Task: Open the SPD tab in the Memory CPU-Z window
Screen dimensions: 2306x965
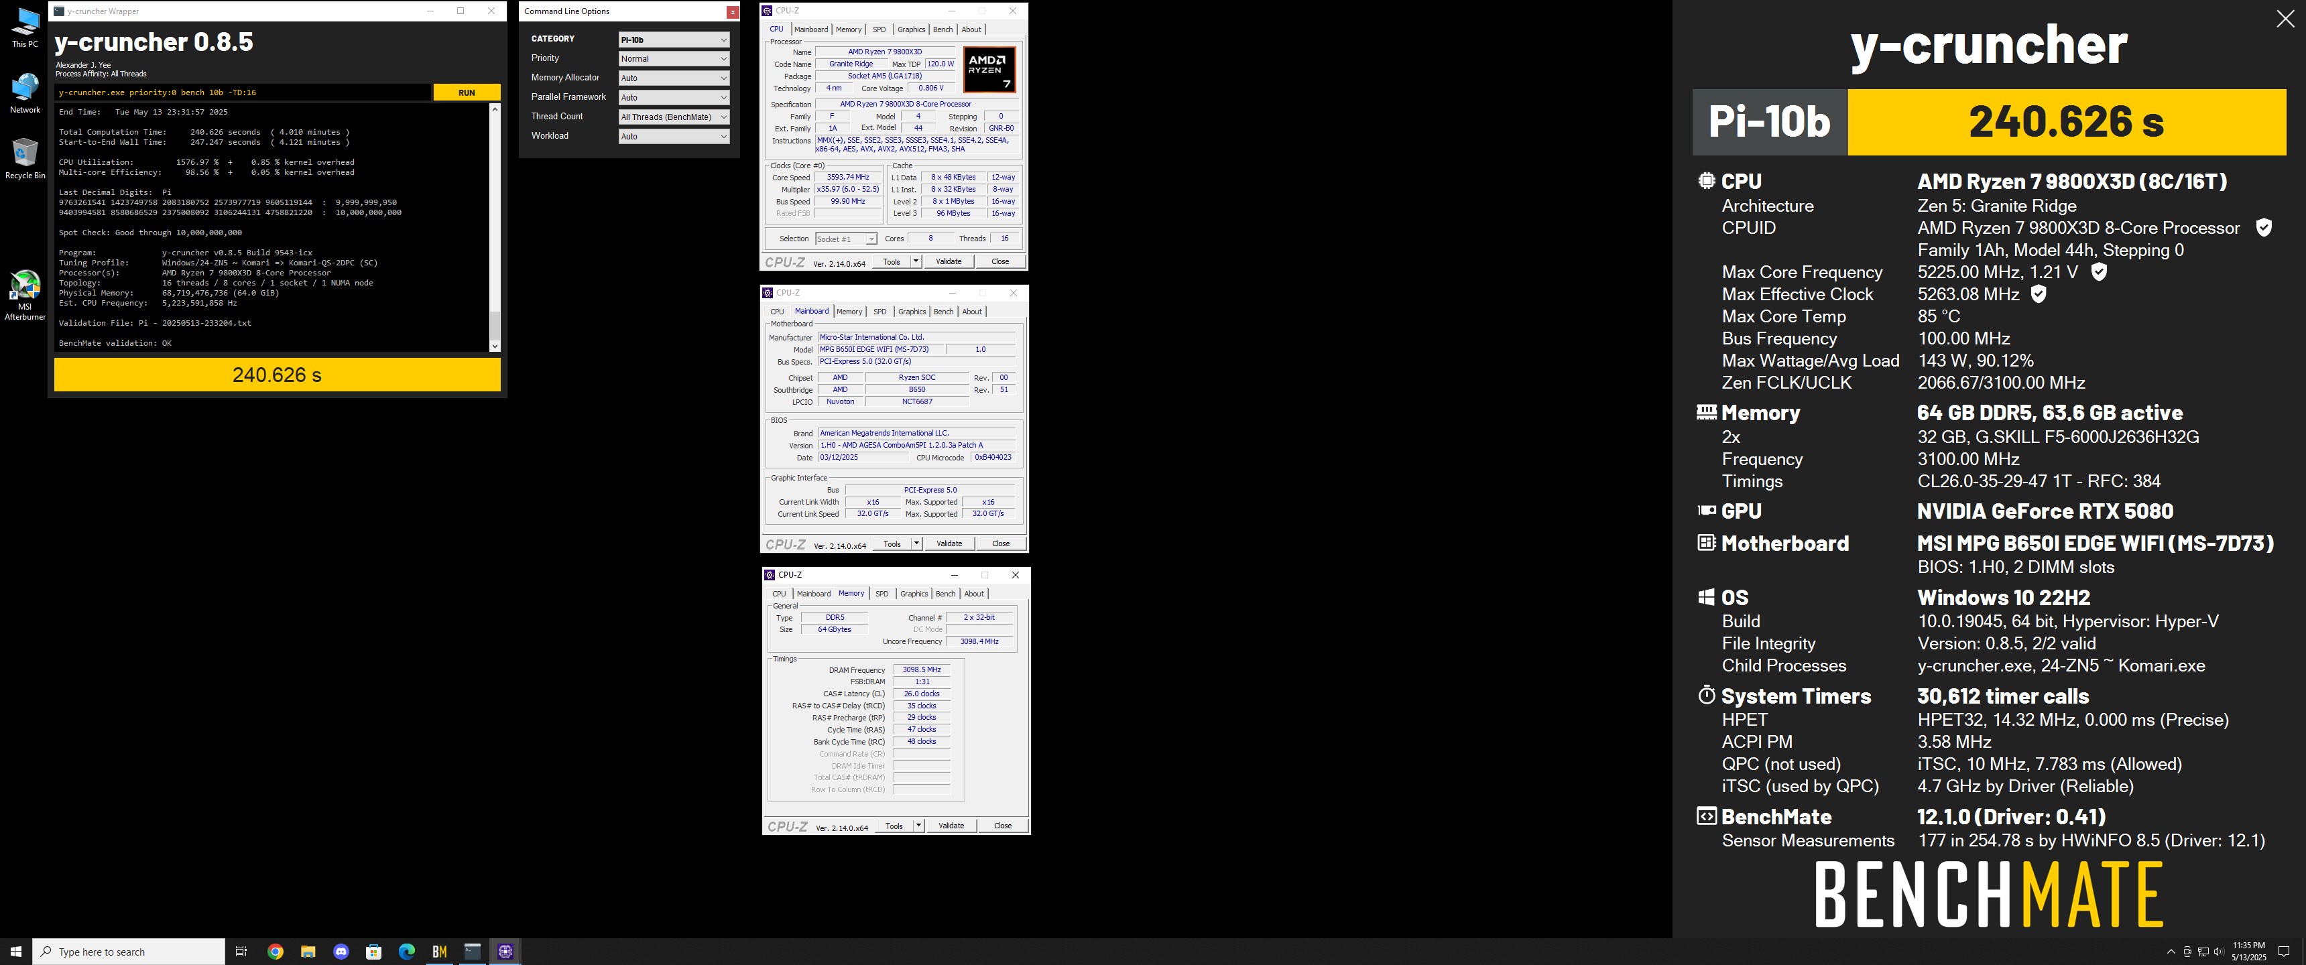Action: click(x=882, y=594)
